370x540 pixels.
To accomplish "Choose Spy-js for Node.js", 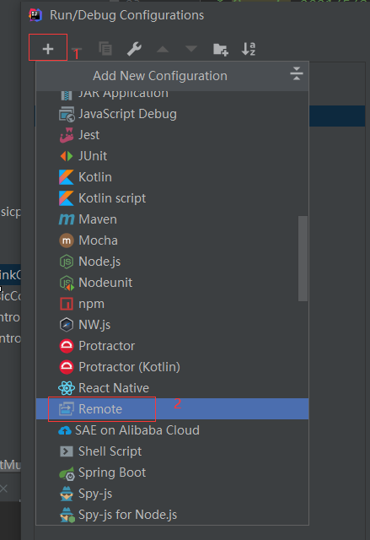I will (x=172, y=515).
